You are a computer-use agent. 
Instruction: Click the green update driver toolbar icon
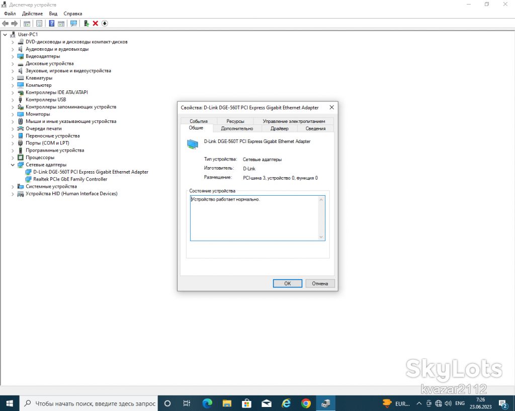tap(87, 23)
